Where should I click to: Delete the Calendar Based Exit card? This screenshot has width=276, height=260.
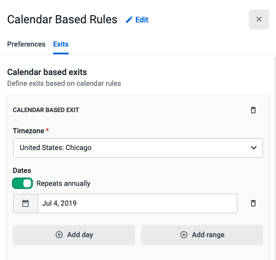coord(253,110)
